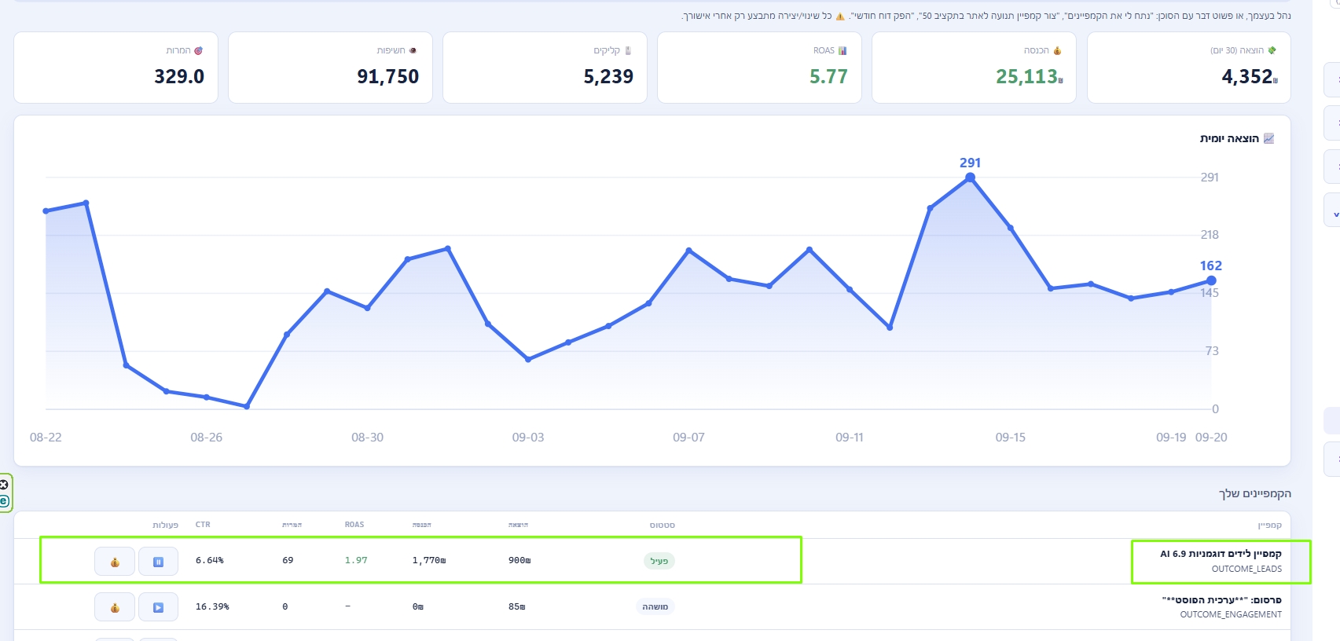Click the cash icon on the הוצאה (30 יום) card
This screenshot has height=641, width=1340.
1272,50
